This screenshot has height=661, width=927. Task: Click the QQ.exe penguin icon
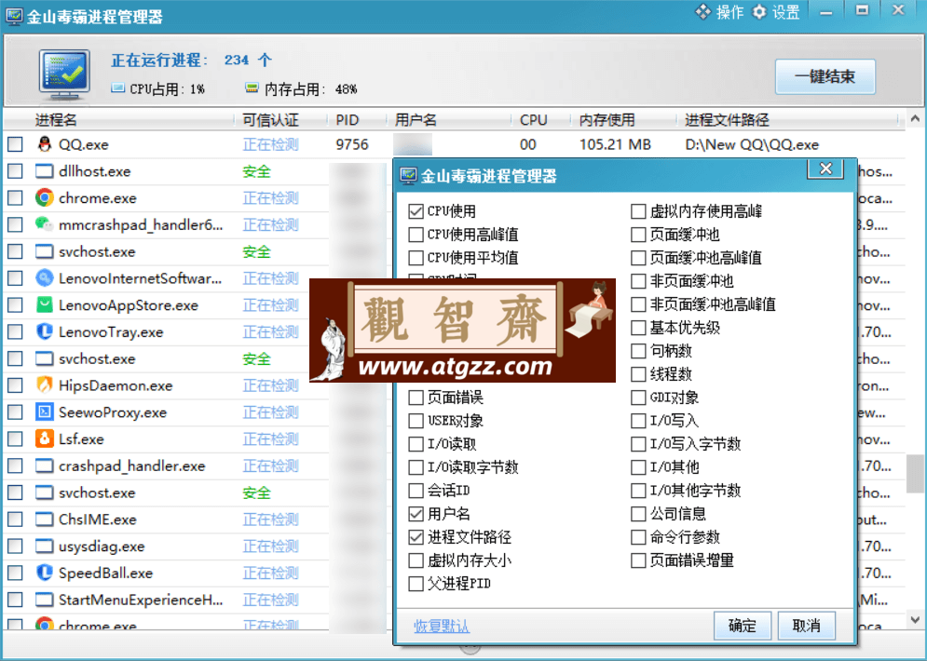(45, 144)
